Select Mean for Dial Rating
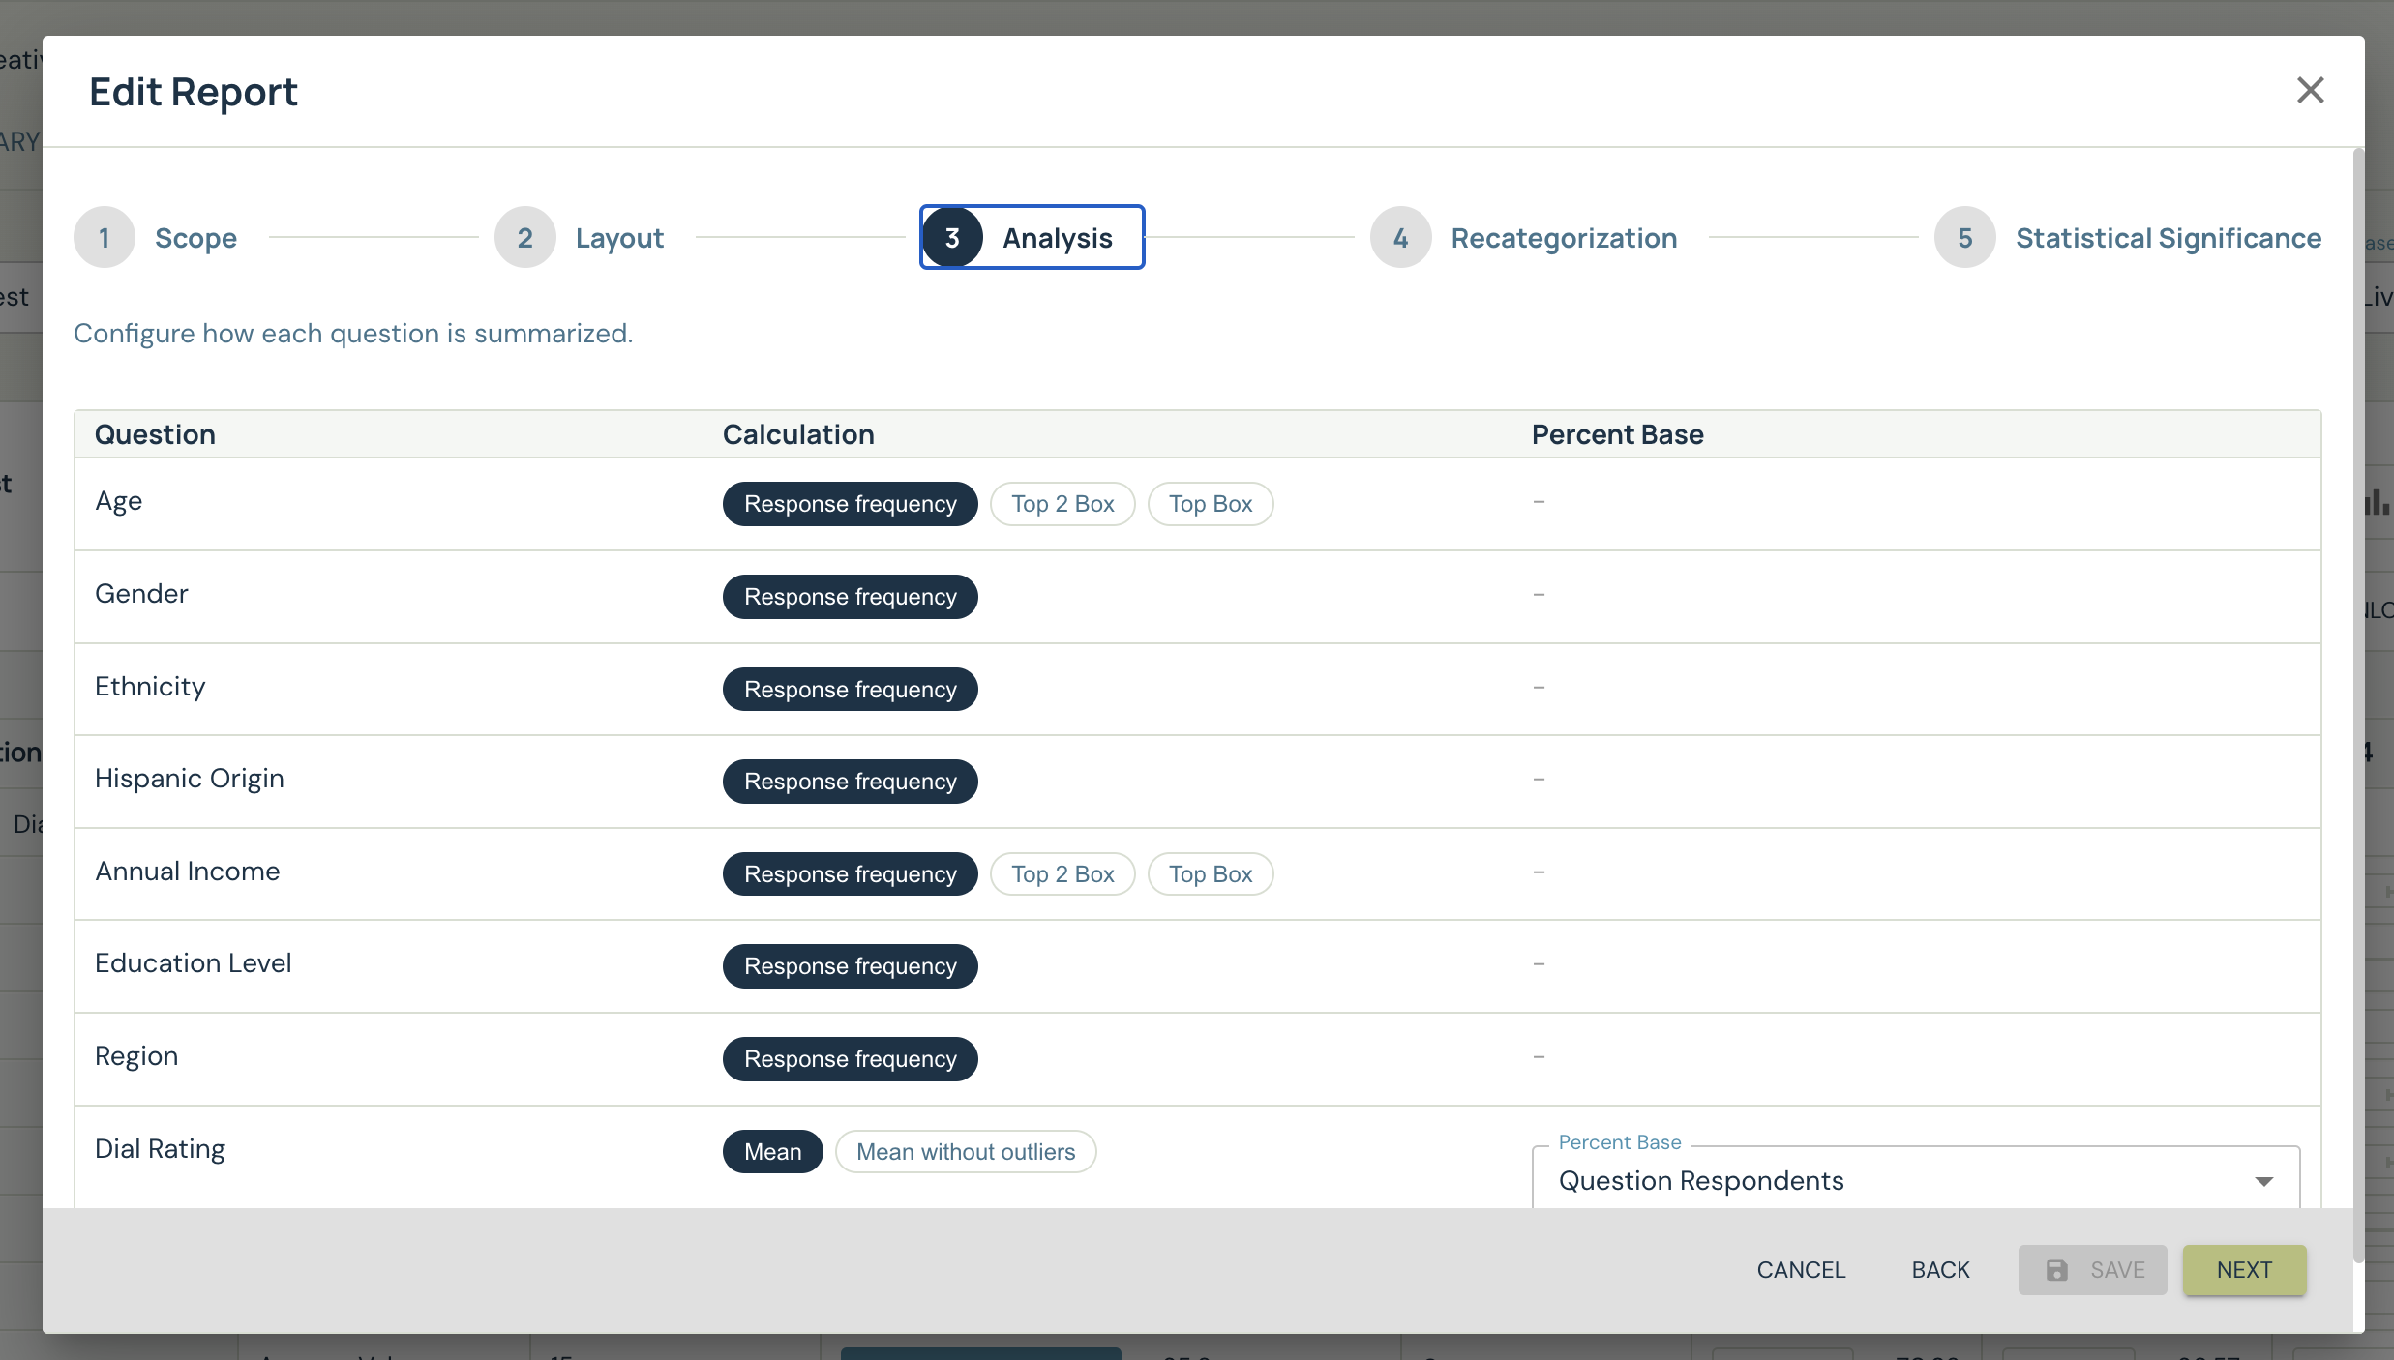 click(772, 1152)
